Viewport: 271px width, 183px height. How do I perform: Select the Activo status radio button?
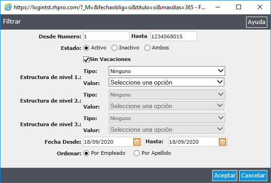tap(86, 48)
